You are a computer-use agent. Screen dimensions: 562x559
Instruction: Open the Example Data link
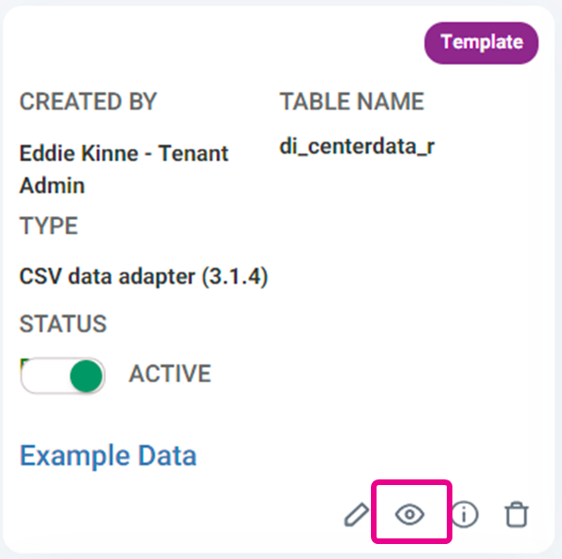click(109, 455)
